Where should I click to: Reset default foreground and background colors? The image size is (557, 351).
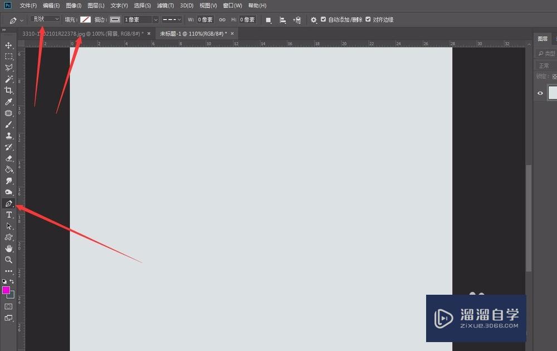coord(4,281)
